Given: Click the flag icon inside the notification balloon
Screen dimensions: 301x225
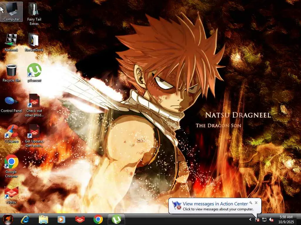Looking at the screenshot, I should [177, 205].
